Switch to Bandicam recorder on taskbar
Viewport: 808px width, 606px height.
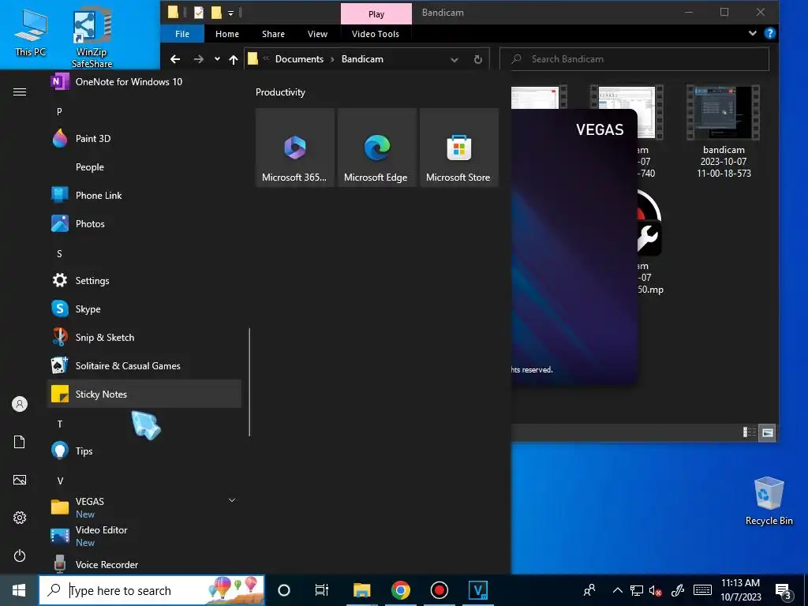pyautogui.click(x=439, y=590)
